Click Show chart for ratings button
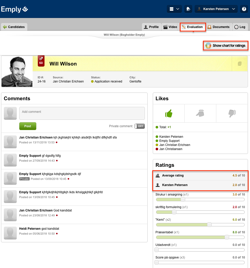Image resolution: width=250 pixels, height=268 pixels. (226, 46)
